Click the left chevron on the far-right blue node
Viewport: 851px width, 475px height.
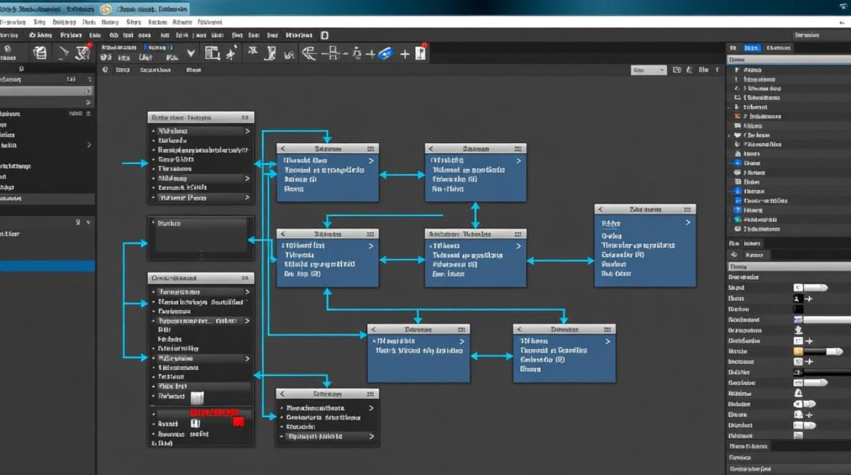point(600,209)
